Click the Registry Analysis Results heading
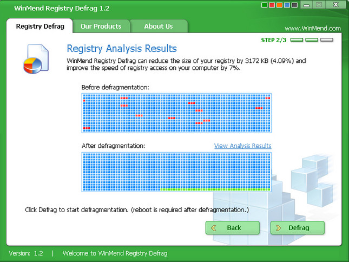 (x=122, y=48)
